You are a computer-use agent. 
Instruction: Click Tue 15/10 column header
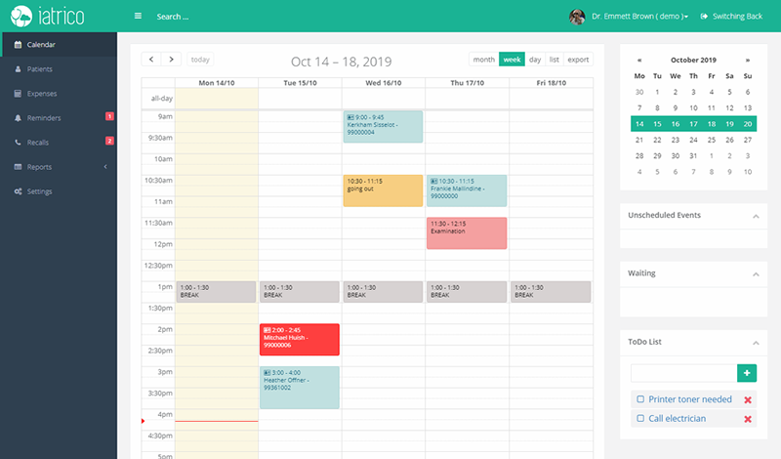click(300, 83)
